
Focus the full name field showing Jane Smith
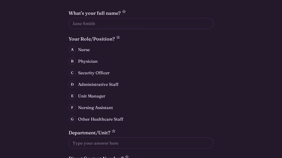click(x=141, y=23)
